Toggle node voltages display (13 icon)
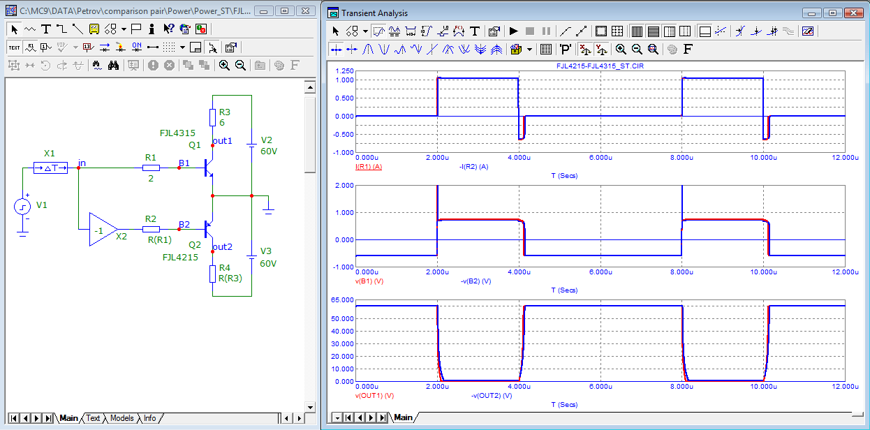The width and height of the screenshot is (870, 430). click(x=88, y=47)
